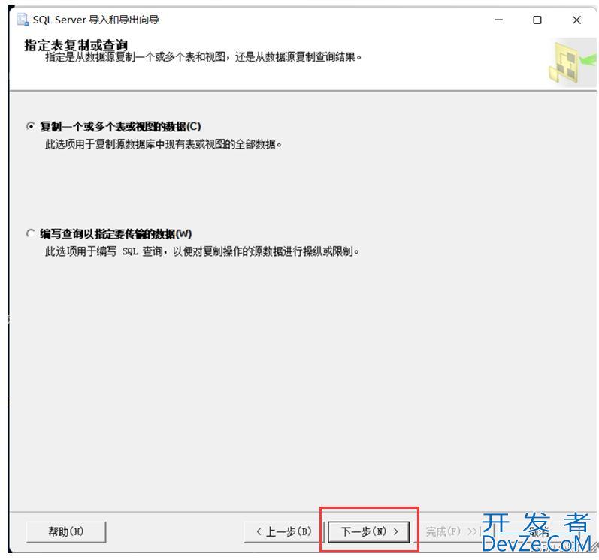Click the heading text 指定表复制或查询
This screenshot has height=560, width=599.
pos(76,44)
